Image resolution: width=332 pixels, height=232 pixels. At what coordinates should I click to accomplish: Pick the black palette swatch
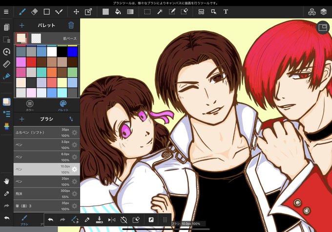point(62,52)
